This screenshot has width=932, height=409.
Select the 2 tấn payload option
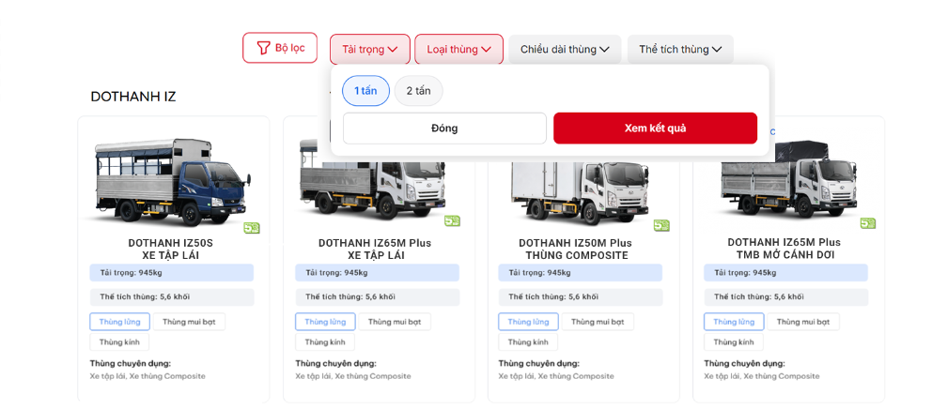(x=418, y=91)
